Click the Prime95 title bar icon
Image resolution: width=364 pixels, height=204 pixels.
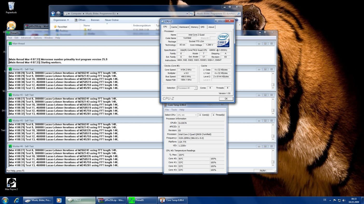click(8, 33)
